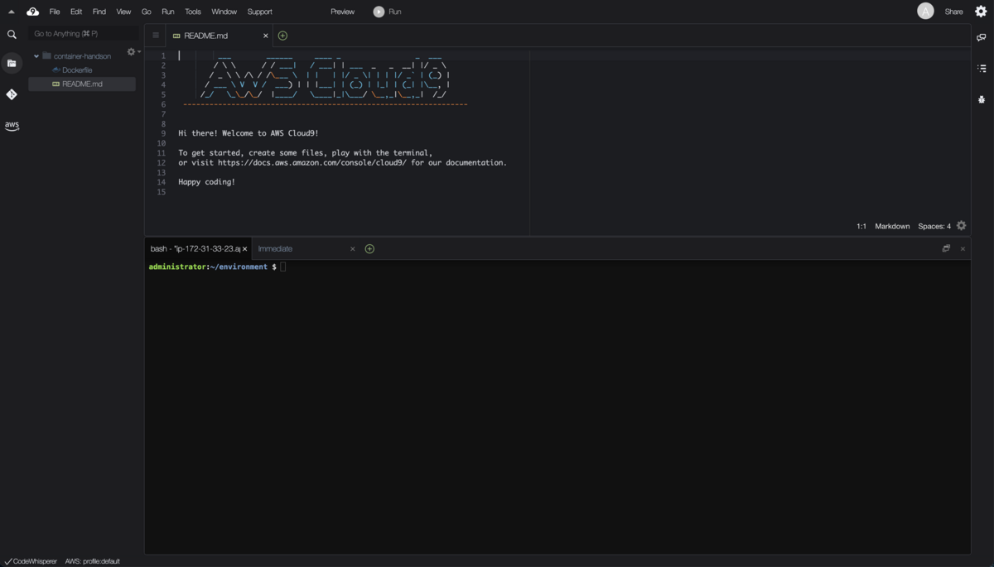
Task: Click the 'Happy coding!' line in editor
Action: 206,182
